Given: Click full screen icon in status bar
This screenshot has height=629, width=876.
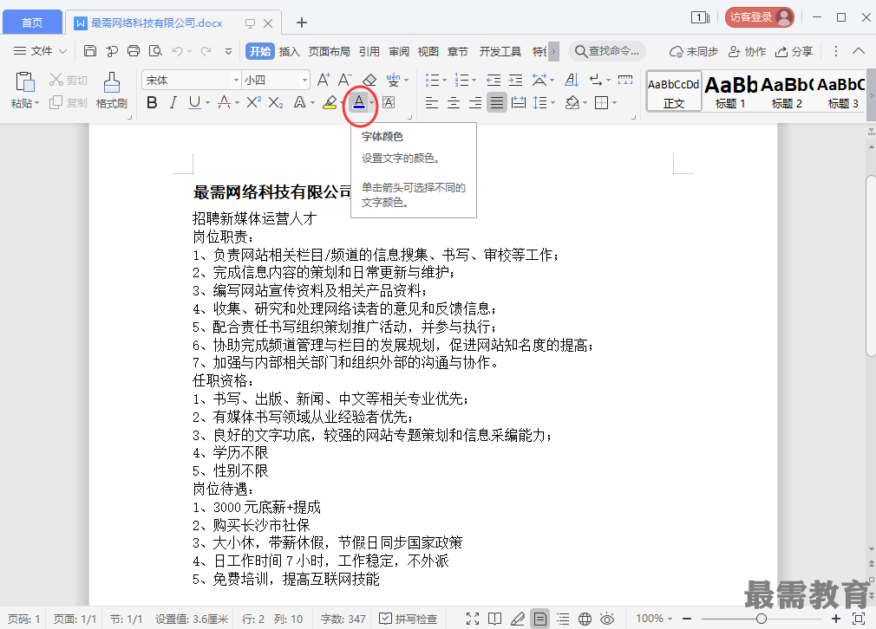Looking at the screenshot, I should [473, 619].
